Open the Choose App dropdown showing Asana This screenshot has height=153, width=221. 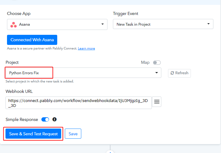tap(57, 24)
